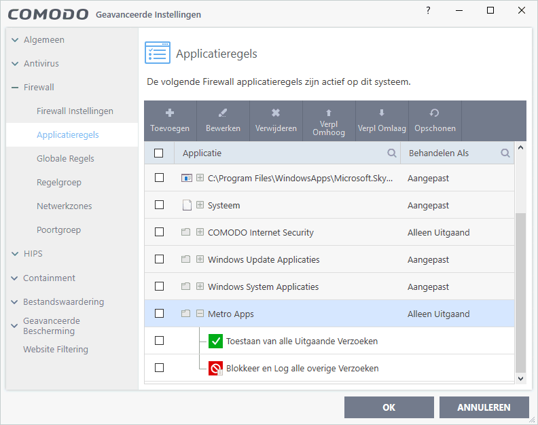Click the scrollbar down arrow
The height and width of the screenshot is (425, 538).
[x=520, y=379]
